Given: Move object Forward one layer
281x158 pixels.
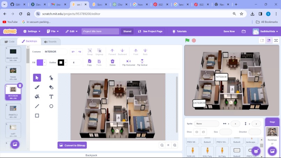Looking at the screenshot, I should tap(112, 52).
